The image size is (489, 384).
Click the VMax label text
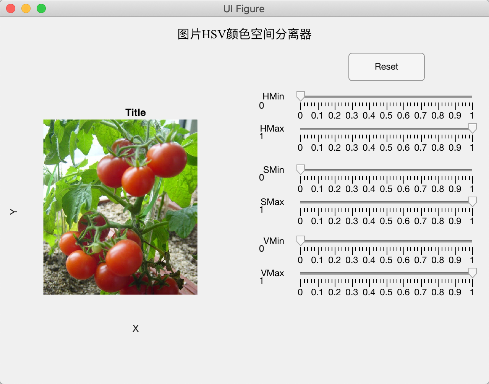(x=273, y=273)
